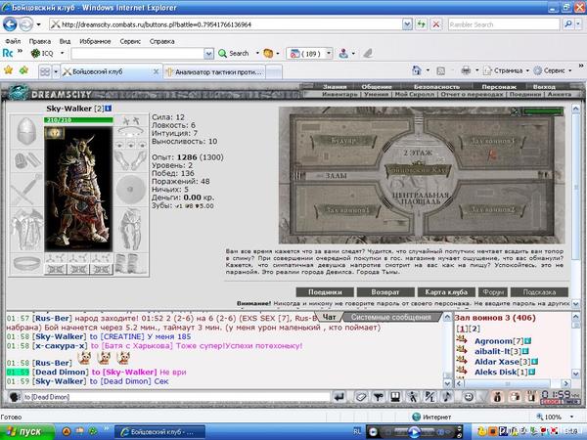Open the Quick Tabs dropdown arrow
This screenshot has height=440, width=587.
tap(56, 71)
